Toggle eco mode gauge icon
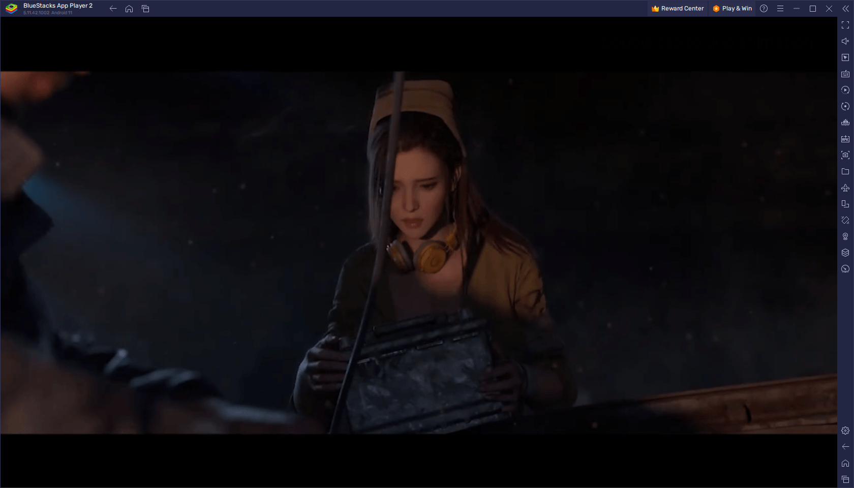The width and height of the screenshot is (854, 488). pyautogui.click(x=845, y=269)
